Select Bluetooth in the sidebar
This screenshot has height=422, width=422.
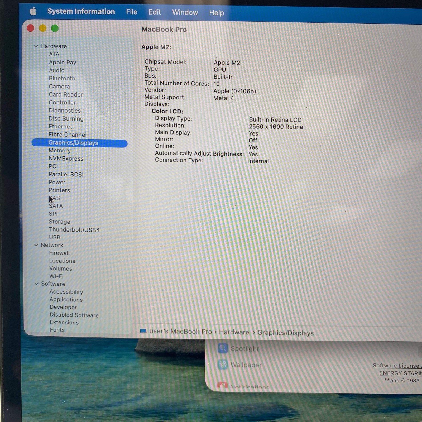62,78
